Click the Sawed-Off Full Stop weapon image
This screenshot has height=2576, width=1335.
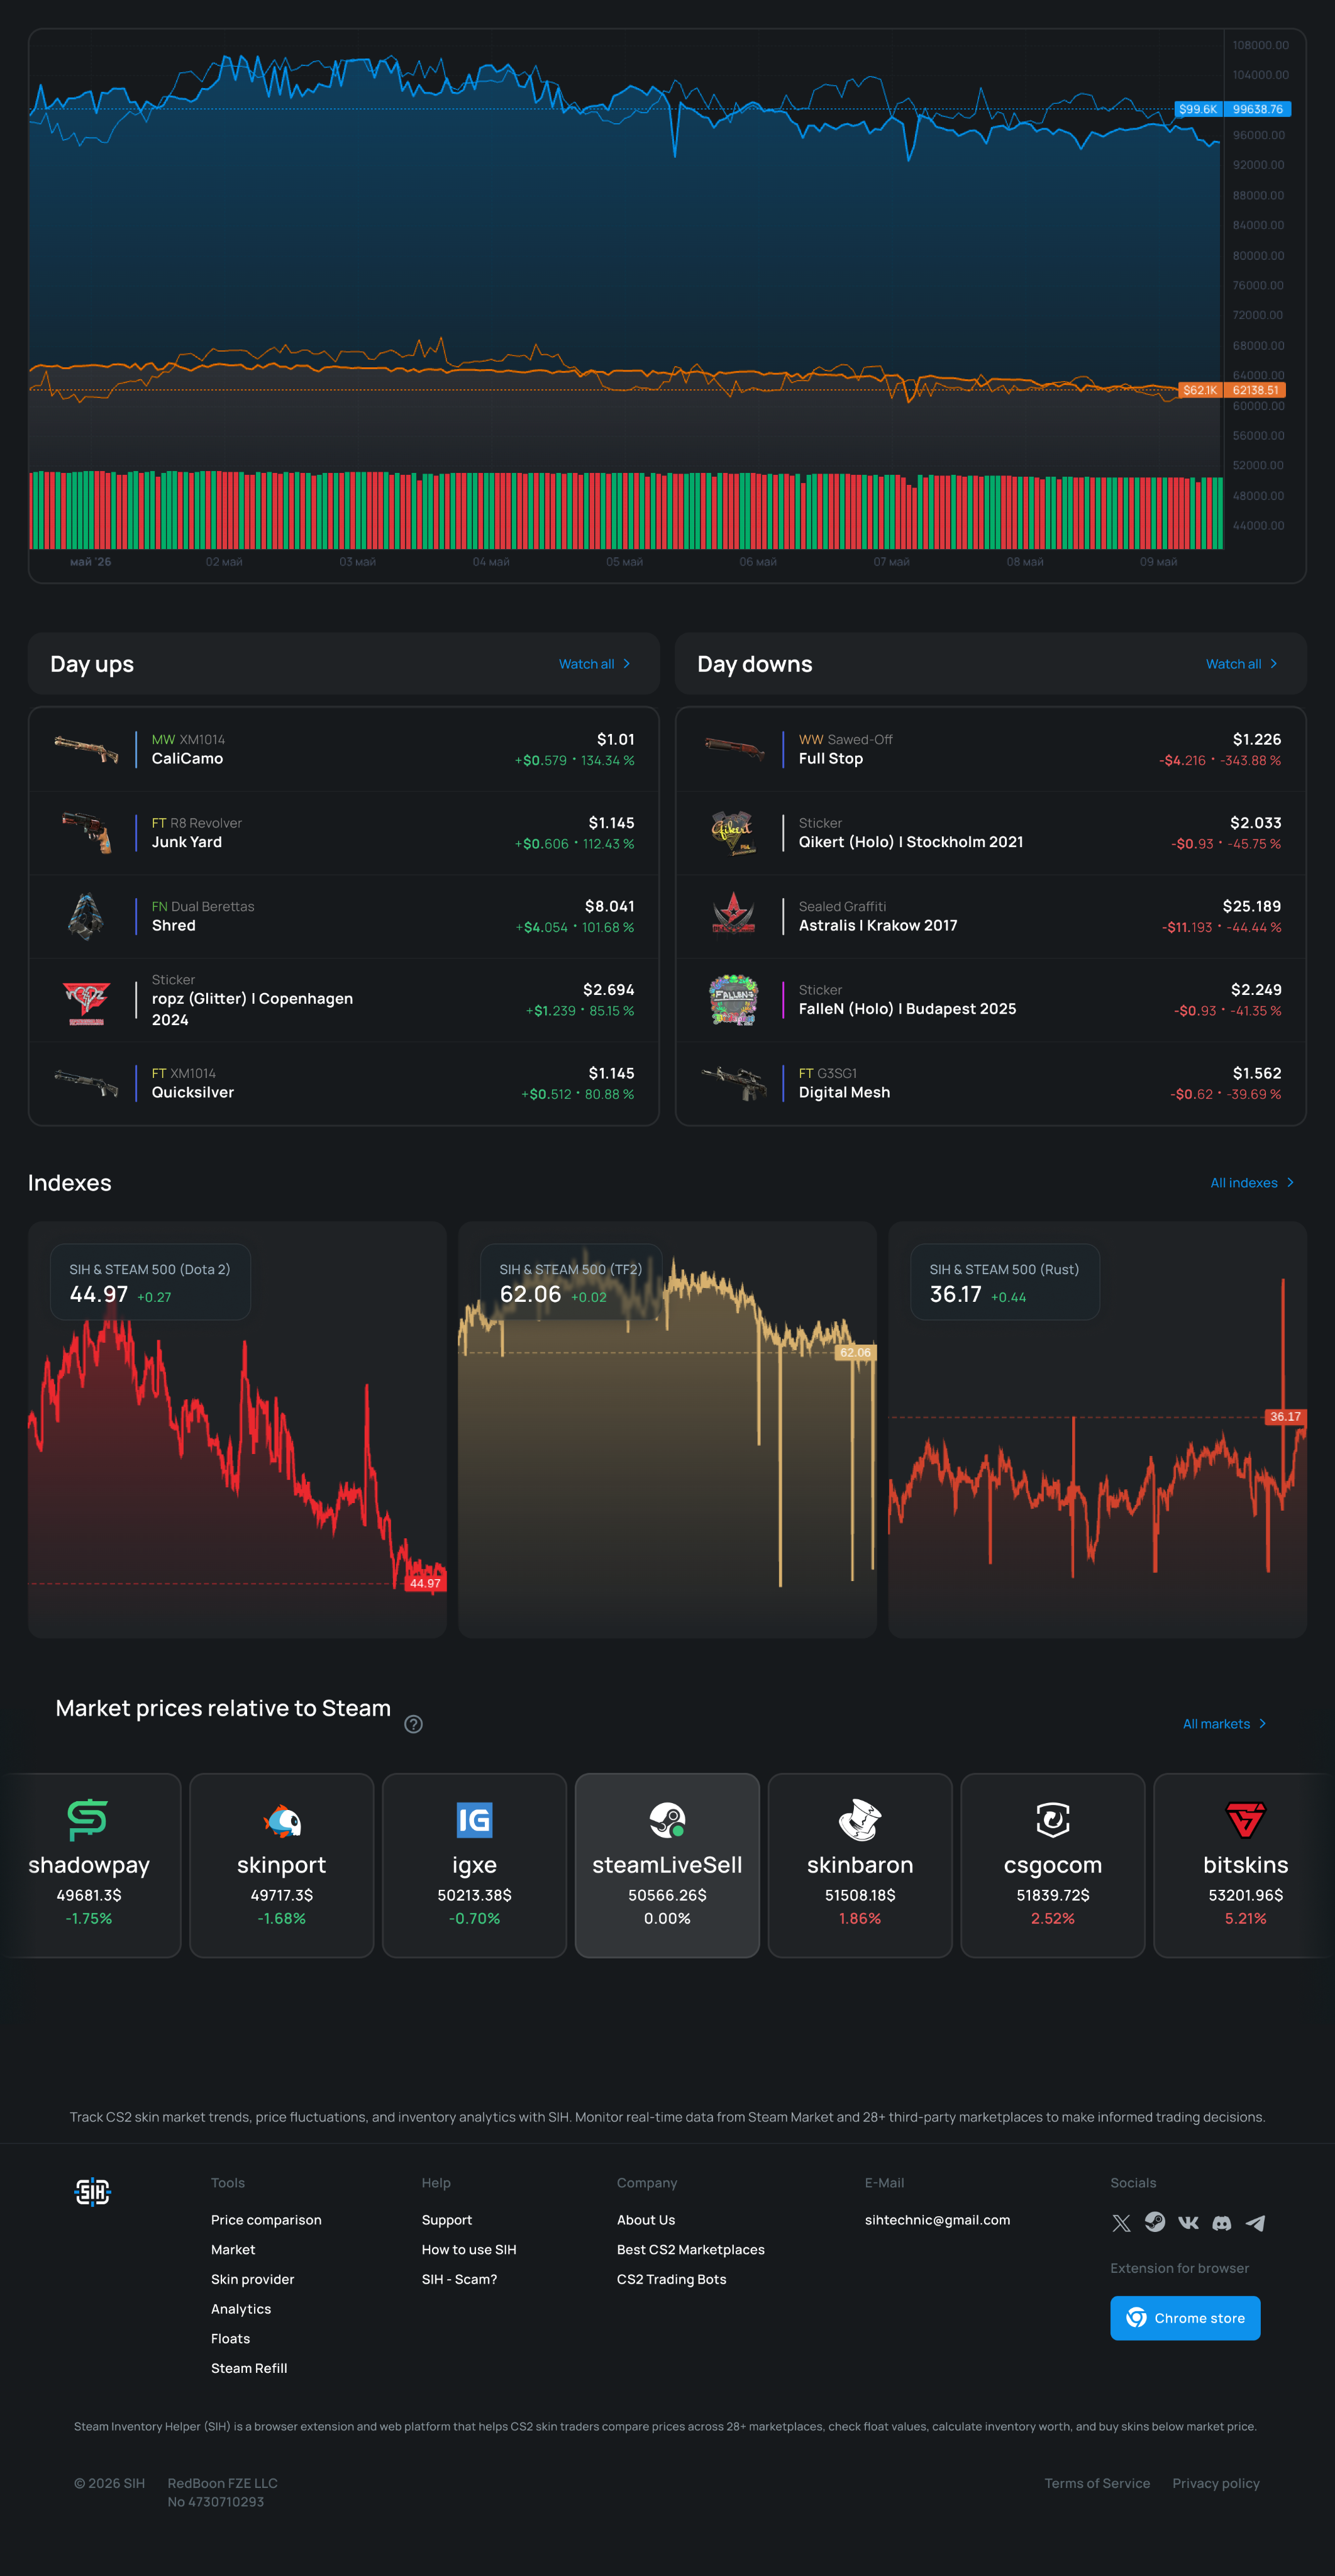734,749
